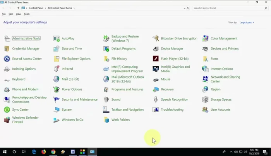This screenshot has height=156, width=271.
Task: Click the User Accounts icon
Action: pos(205,110)
